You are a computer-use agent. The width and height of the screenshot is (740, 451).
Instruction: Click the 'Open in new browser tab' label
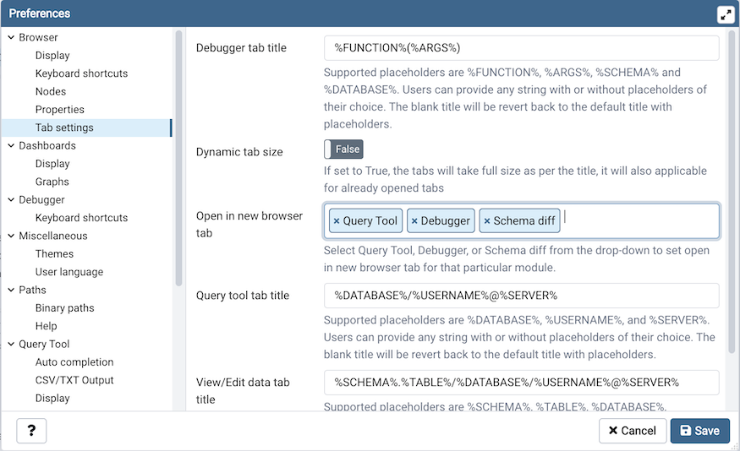click(249, 225)
